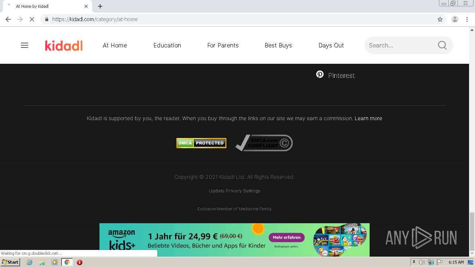Click Update Privacy Settings
475x267 pixels.
[x=235, y=191]
